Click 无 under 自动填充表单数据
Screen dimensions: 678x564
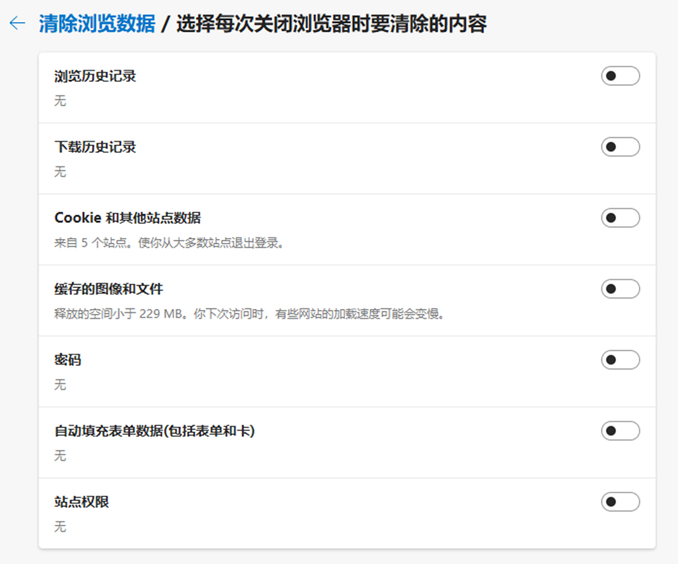click(x=60, y=455)
